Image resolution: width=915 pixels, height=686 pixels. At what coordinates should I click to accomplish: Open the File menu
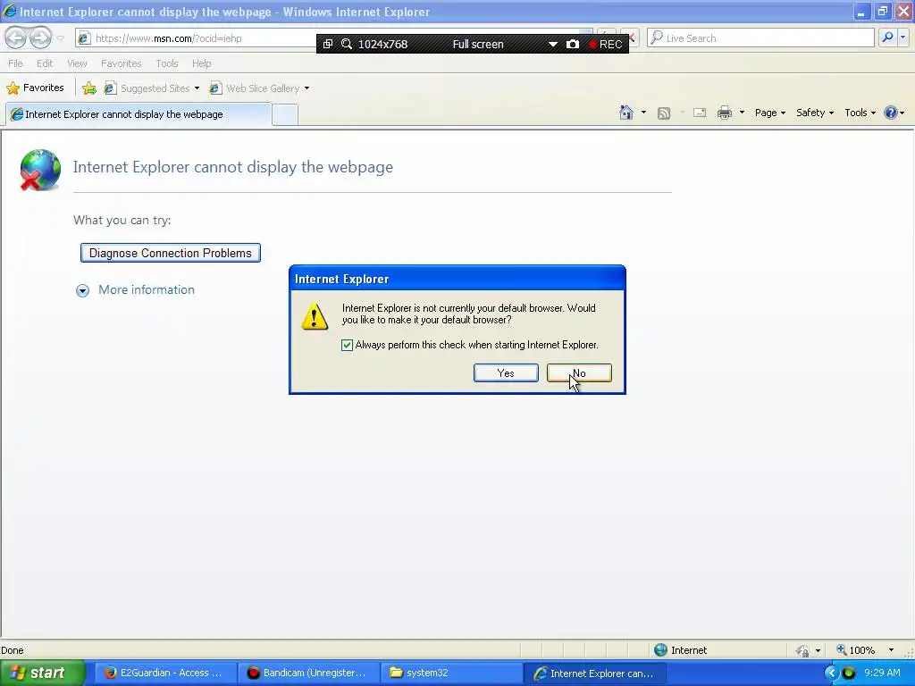15,63
